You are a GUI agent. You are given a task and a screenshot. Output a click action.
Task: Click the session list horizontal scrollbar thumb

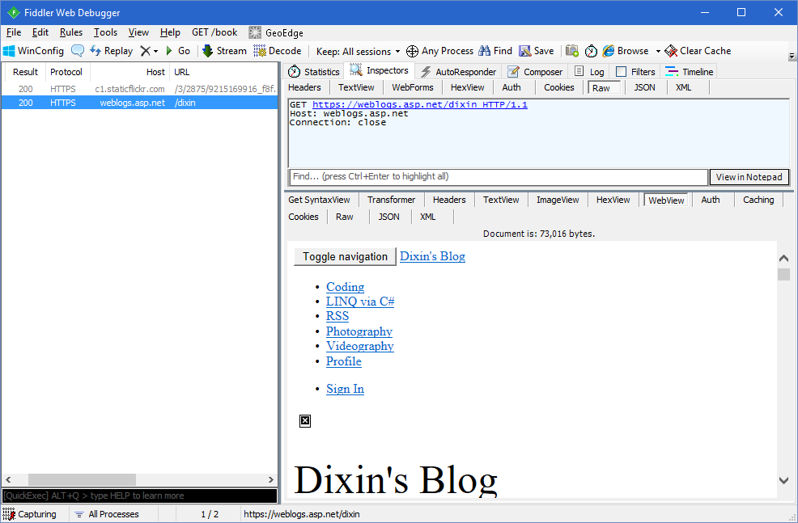pos(82,479)
